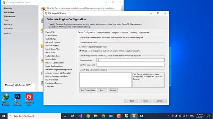Click Analysis Services Configuration step
Viewport: 213px width, 119px height.
click(x=58, y=73)
